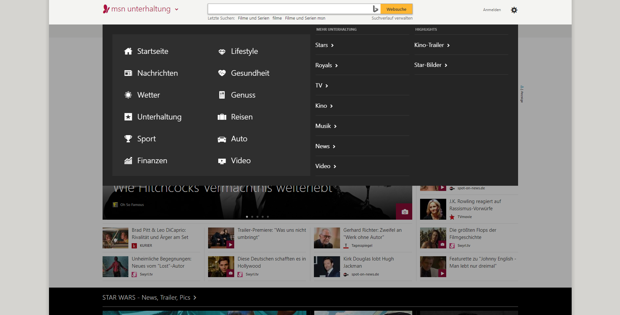Open Suchverlauf verwalten link

click(x=392, y=18)
